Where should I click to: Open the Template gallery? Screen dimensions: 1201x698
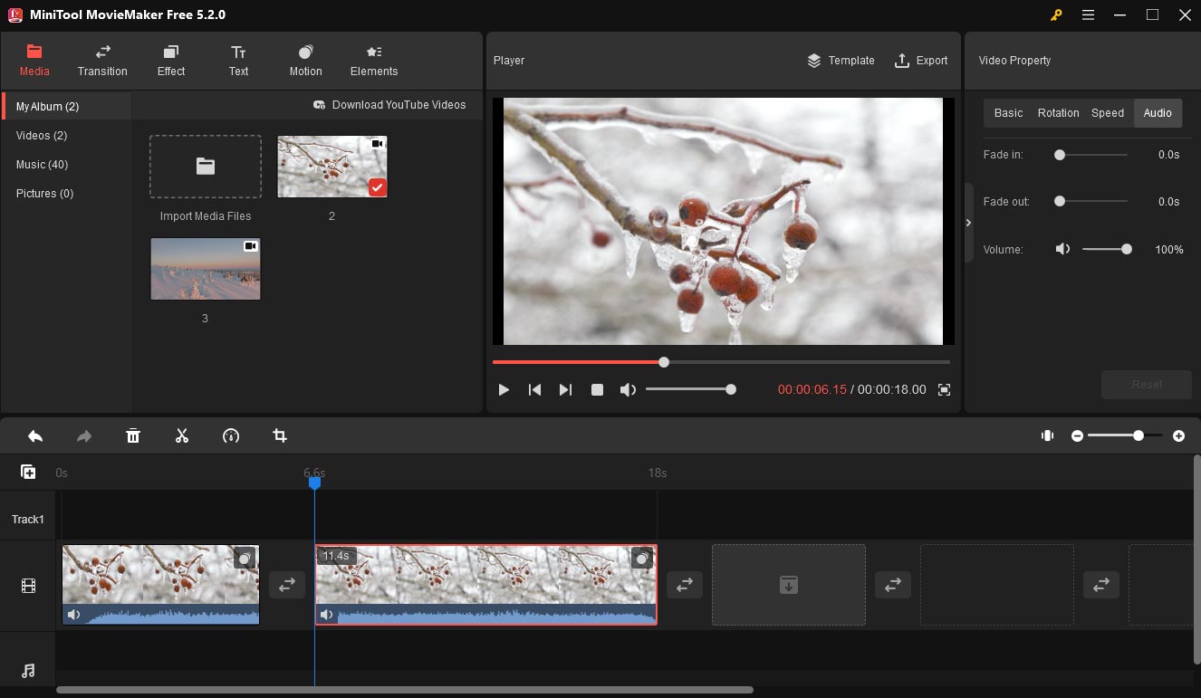coord(841,61)
